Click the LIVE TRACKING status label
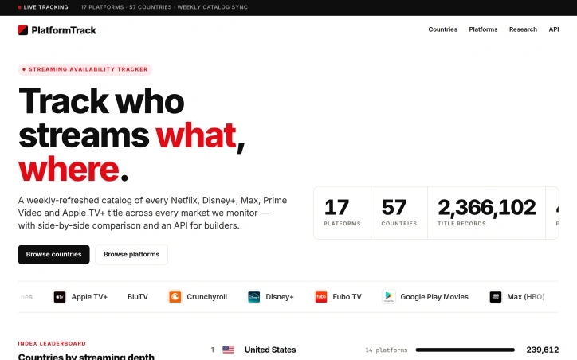 click(x=43, y=7)
